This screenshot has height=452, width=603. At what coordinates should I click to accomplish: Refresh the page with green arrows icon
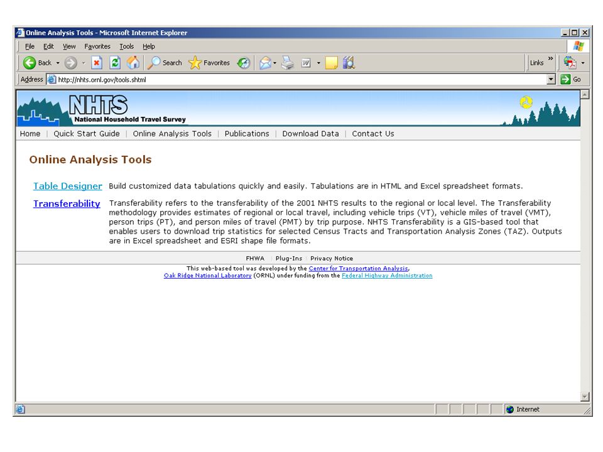click(x=115, y=63)
